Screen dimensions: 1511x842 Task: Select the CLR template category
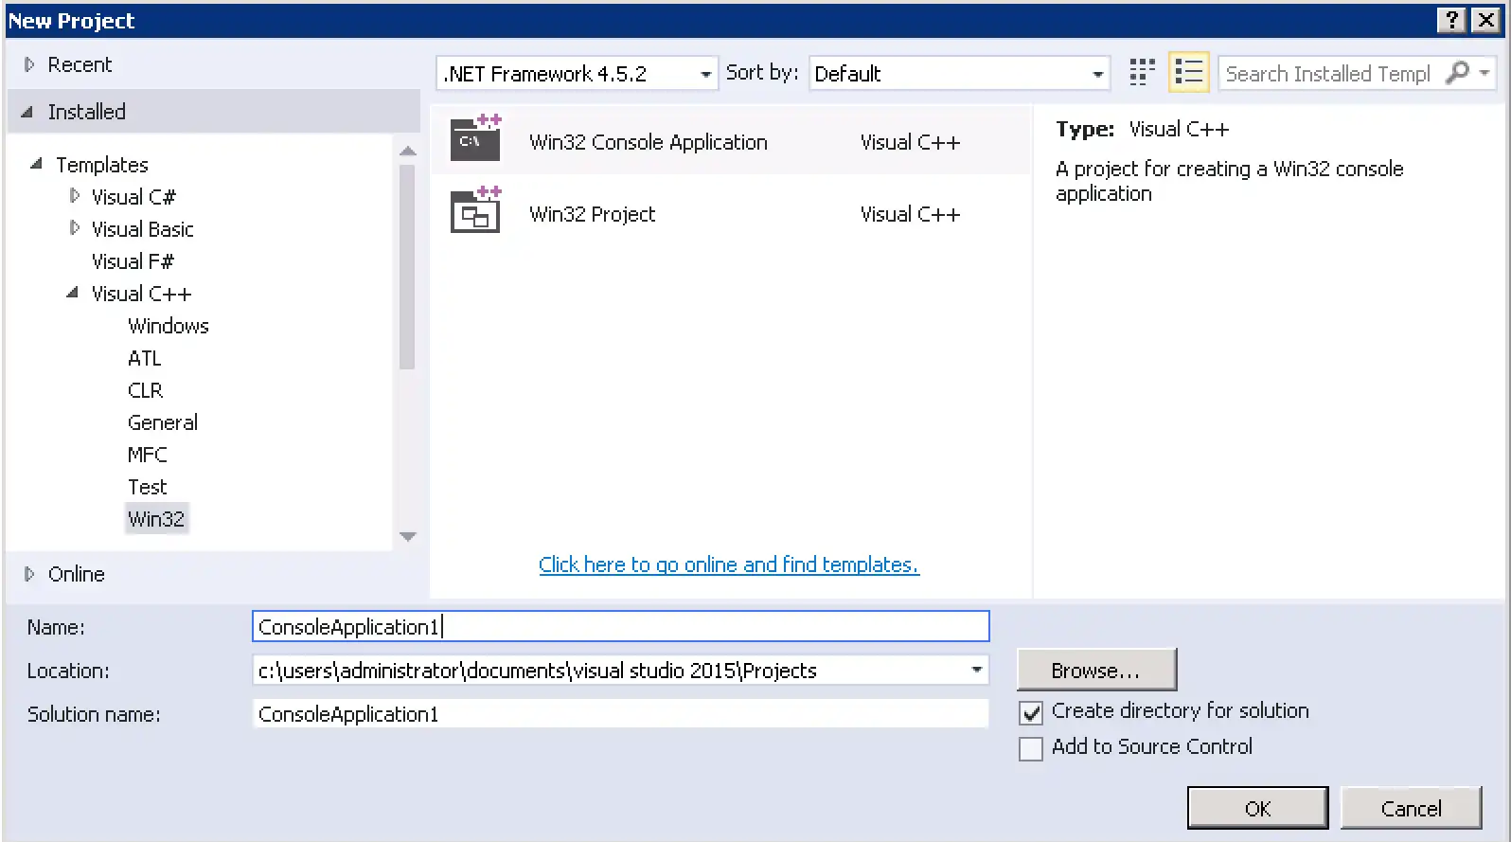point(145,390)
